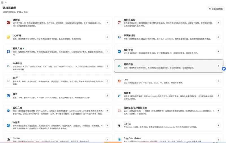The image size is (226, 143).
Task: Click the 乐享知识库 title text
Action: (129, 35)
